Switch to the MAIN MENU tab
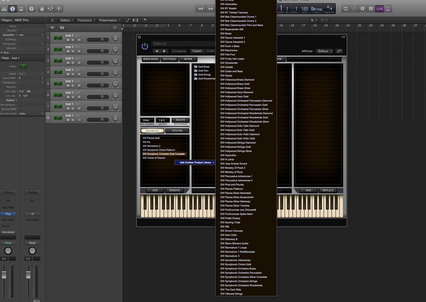The height and width of the screenshot is (302, 426). 151,59
